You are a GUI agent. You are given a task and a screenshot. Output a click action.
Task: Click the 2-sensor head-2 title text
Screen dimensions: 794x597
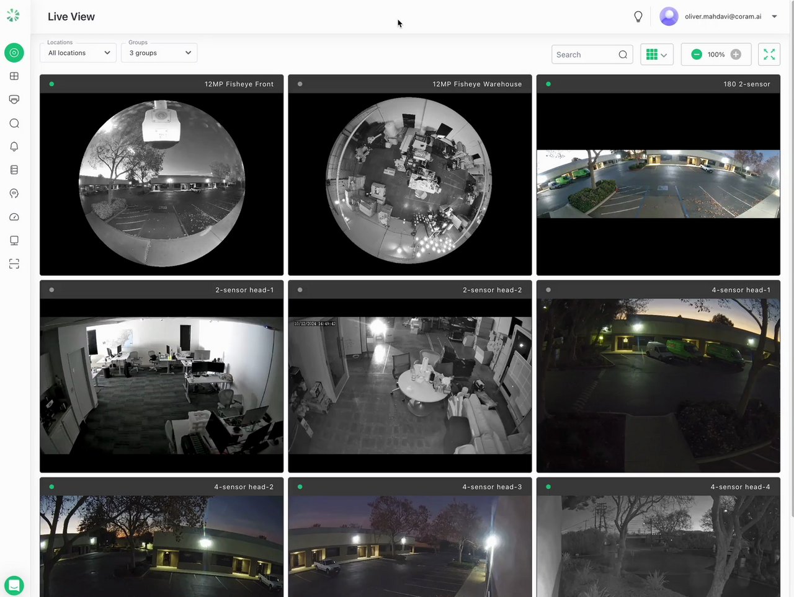[x=493, y=290]
